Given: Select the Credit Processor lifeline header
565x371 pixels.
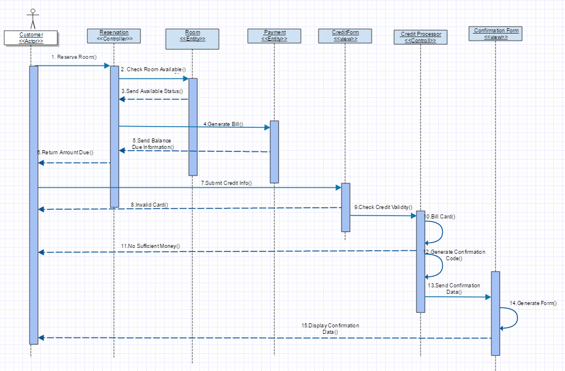Looking at the screenshot, I should (x=421, y=38).
